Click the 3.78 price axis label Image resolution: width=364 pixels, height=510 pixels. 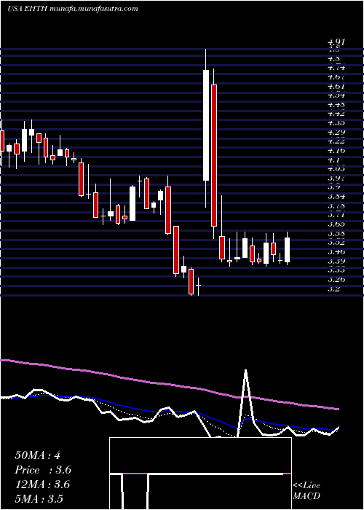tap(336, 206)
